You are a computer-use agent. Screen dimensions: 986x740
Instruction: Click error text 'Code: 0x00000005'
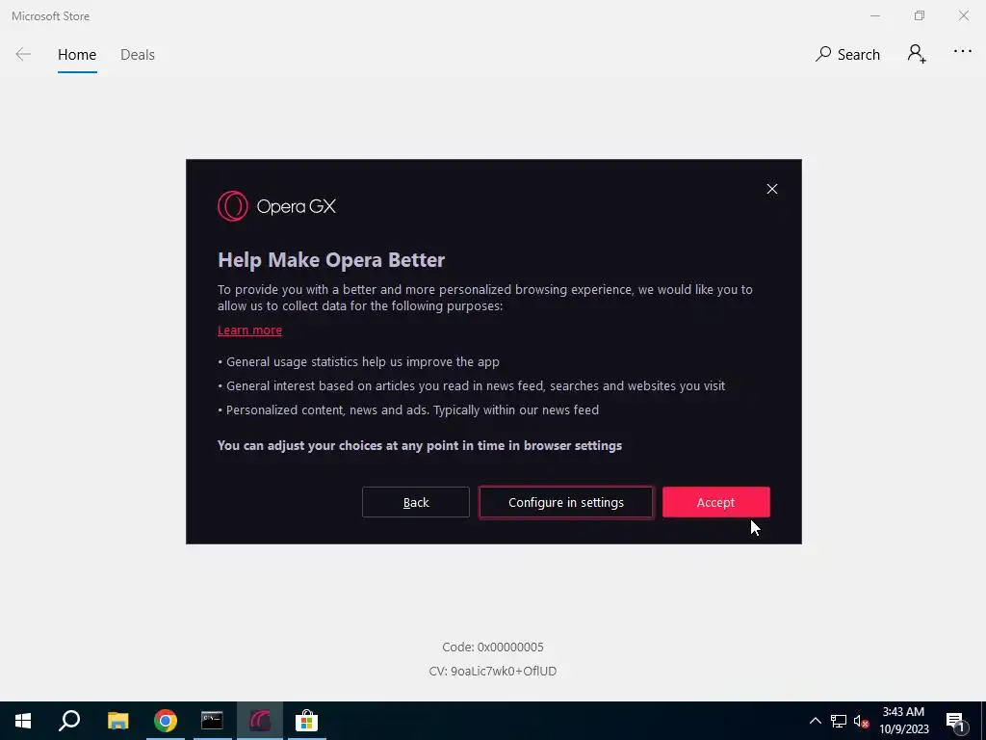[492, 647]
